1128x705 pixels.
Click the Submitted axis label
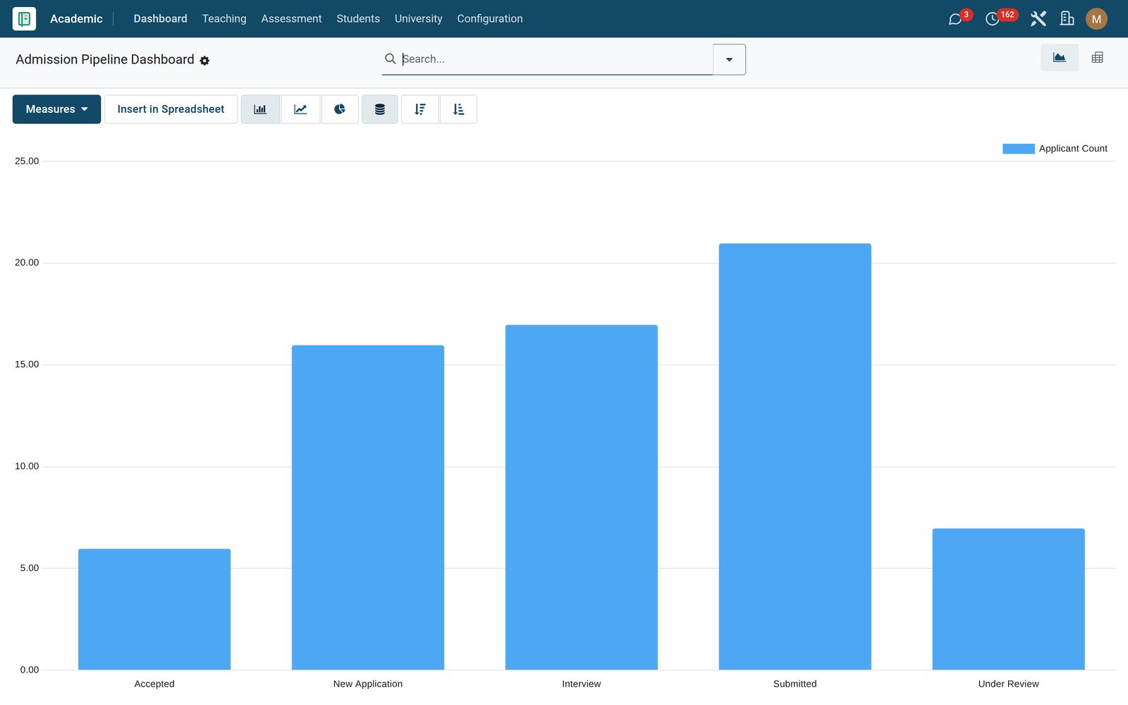(x=795, y=684)
